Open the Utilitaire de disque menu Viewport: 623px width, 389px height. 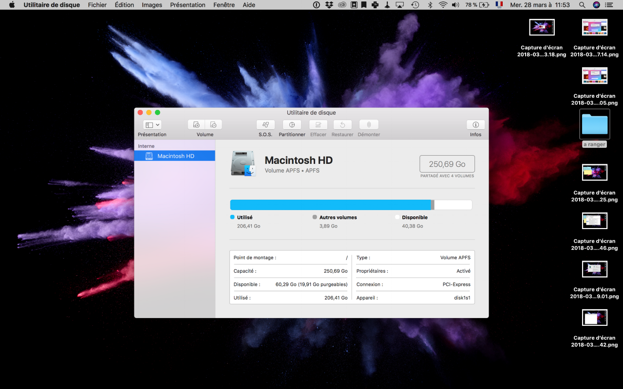point(52,5)
